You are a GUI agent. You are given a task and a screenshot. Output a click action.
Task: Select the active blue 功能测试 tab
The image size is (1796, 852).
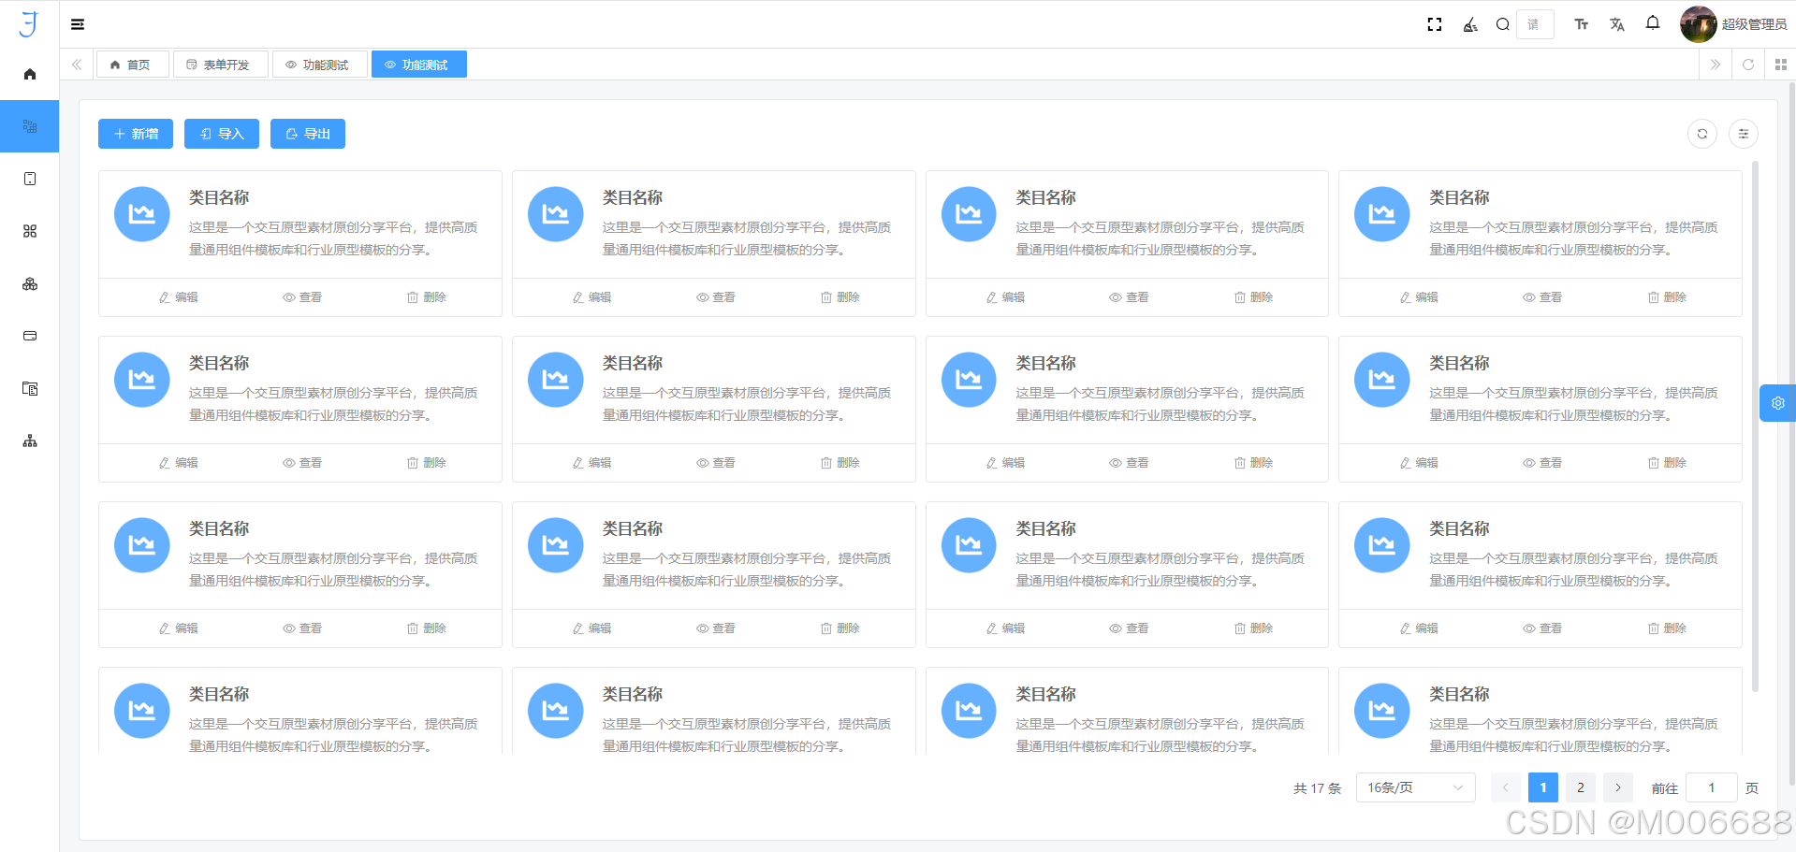click(419, 65)
